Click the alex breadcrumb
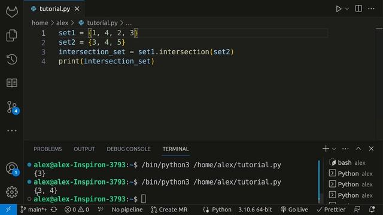This screenshot has height=215, width=383. 62,23
